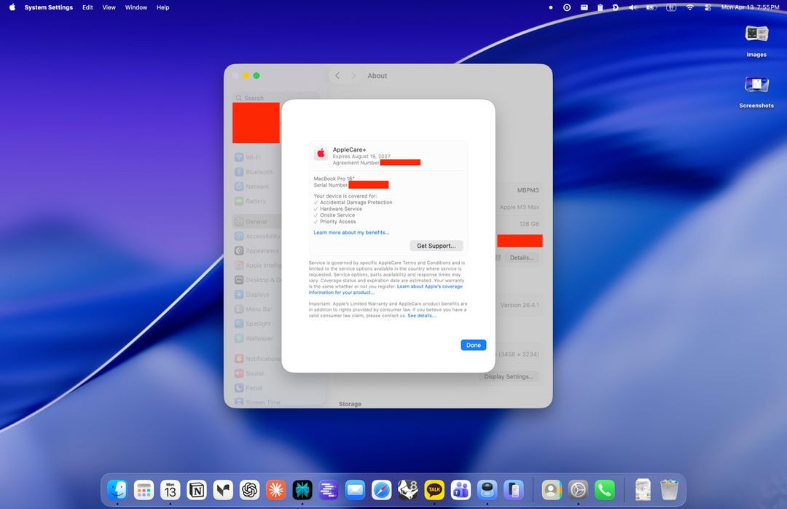Launch Rhino 8 from the Dock

(407, 489)
